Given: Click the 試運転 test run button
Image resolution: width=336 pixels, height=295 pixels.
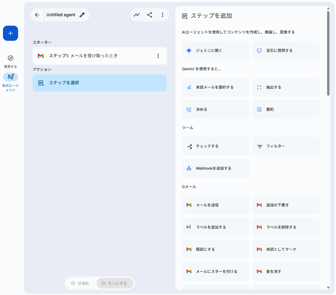Looking at the screenshot, I should tap(80, 283).
